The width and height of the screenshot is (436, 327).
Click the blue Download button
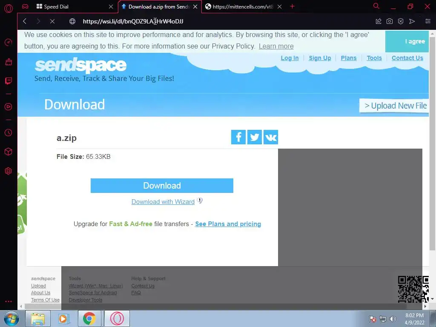(x=162, y=186)
